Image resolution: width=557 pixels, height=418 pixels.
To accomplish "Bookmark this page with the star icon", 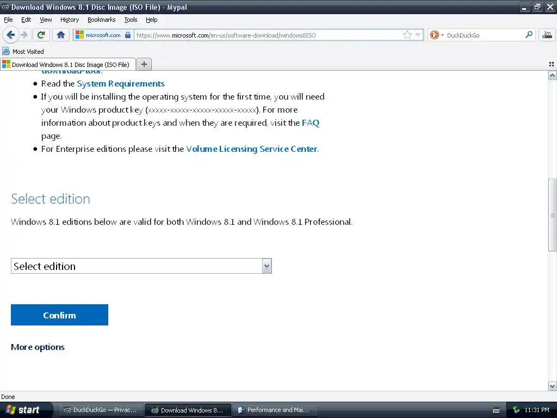I will pyautogui.click(x=407, y=35).
